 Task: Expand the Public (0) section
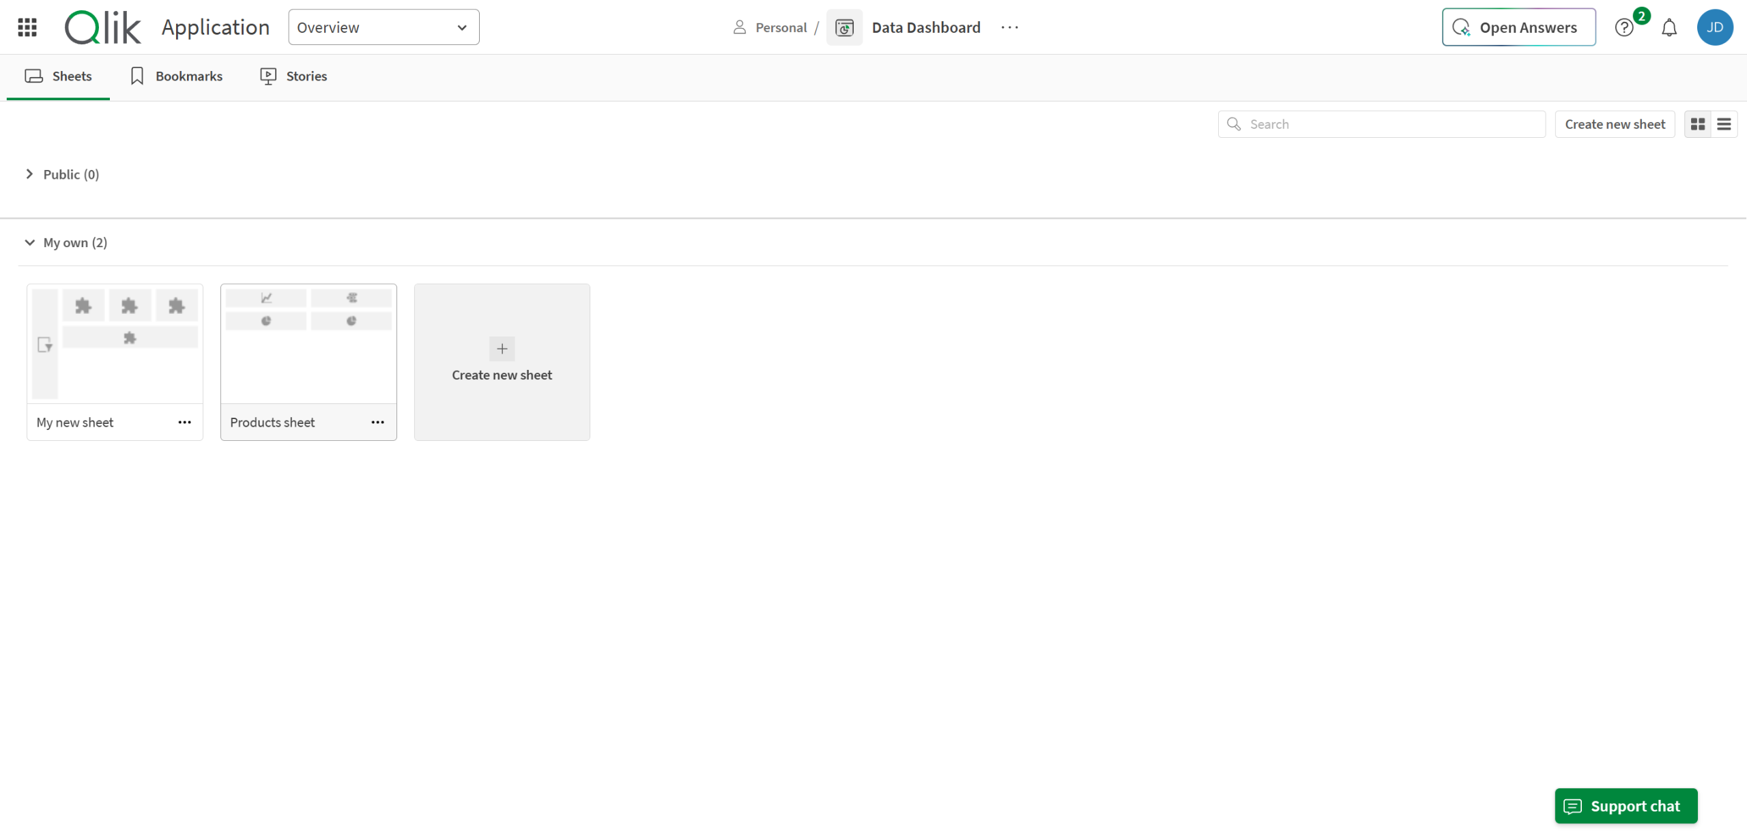29,174
